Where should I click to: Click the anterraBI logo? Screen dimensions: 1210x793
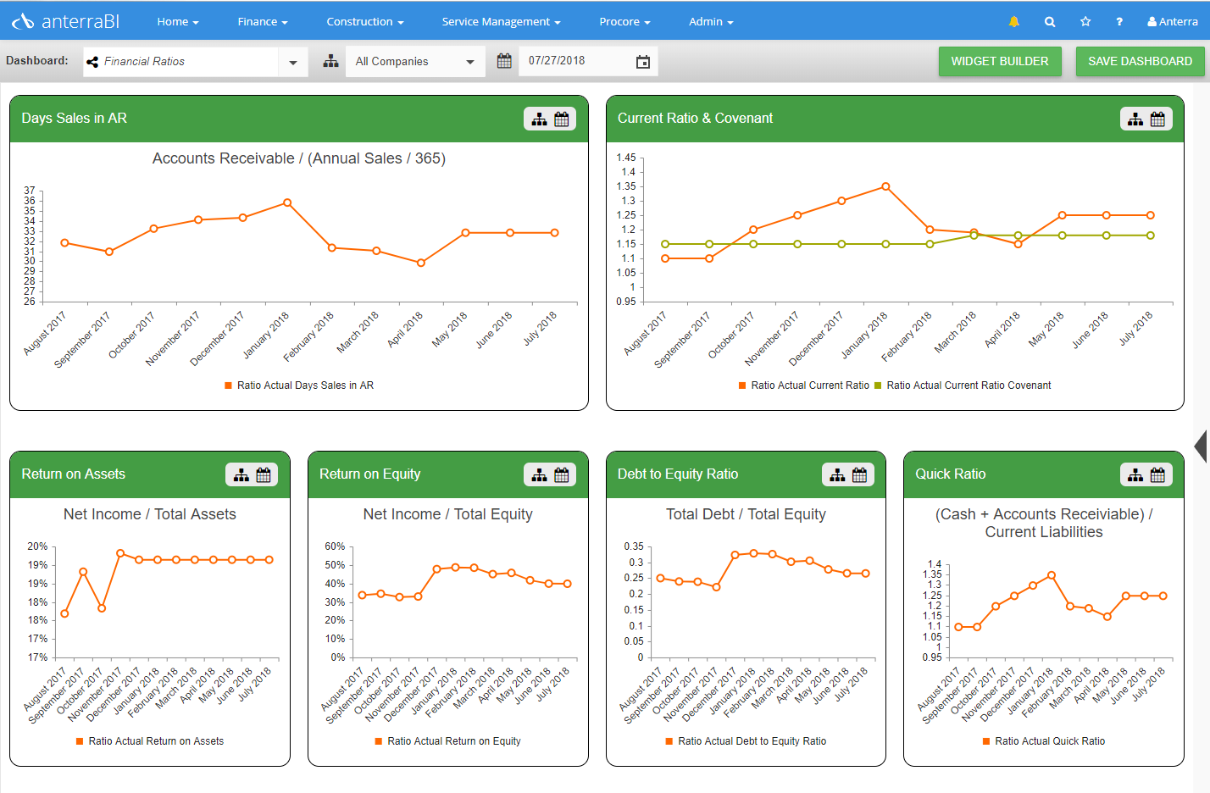tap(65, 21)
